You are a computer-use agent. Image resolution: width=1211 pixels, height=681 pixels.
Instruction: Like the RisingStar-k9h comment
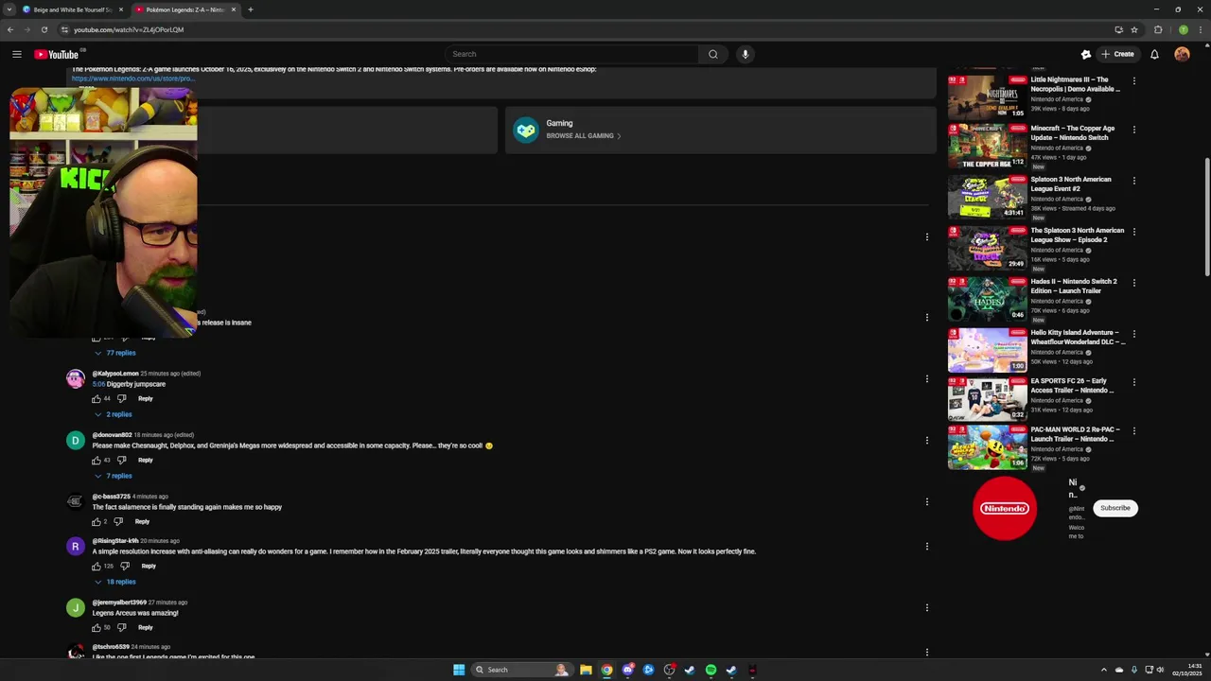tap(97, 567)
